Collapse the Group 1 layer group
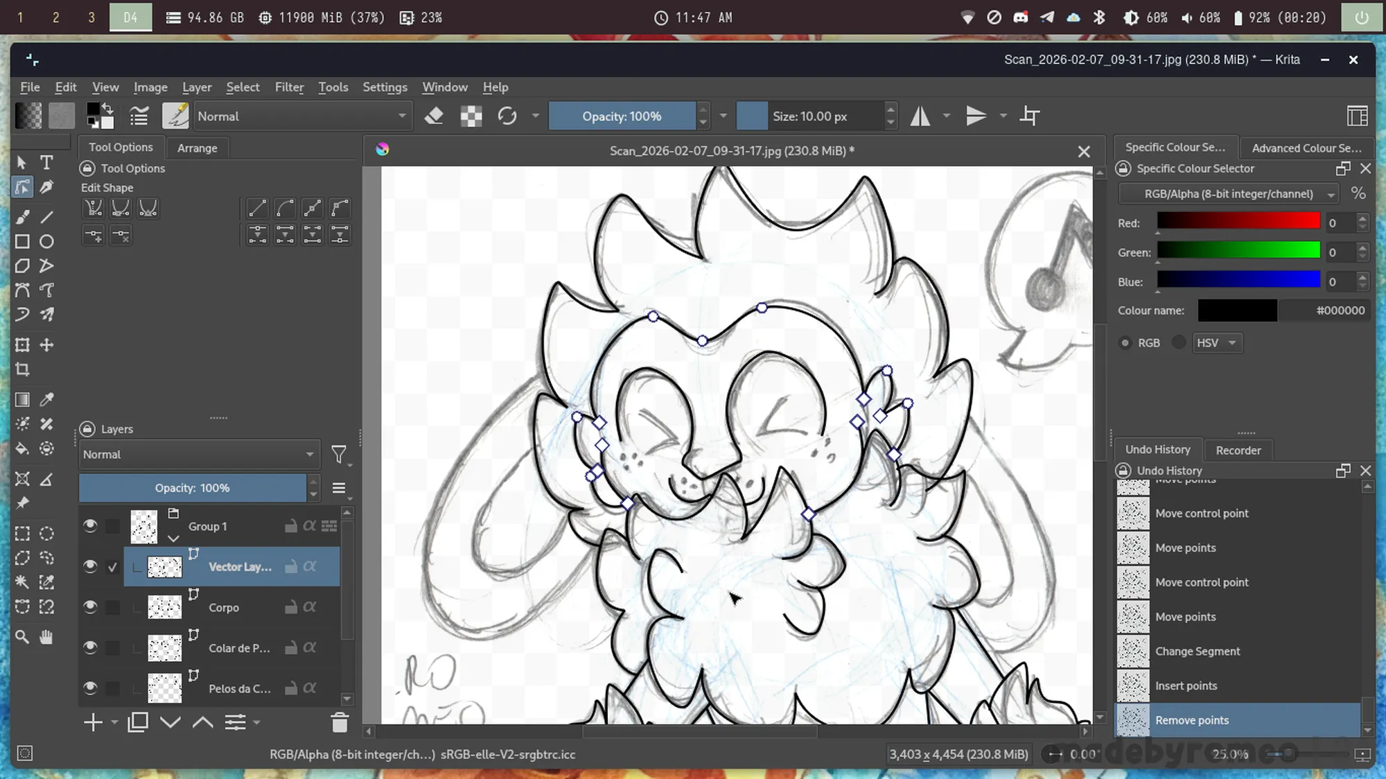The height and width of the screenshot is (779, 1386). [x=173, y=539]
